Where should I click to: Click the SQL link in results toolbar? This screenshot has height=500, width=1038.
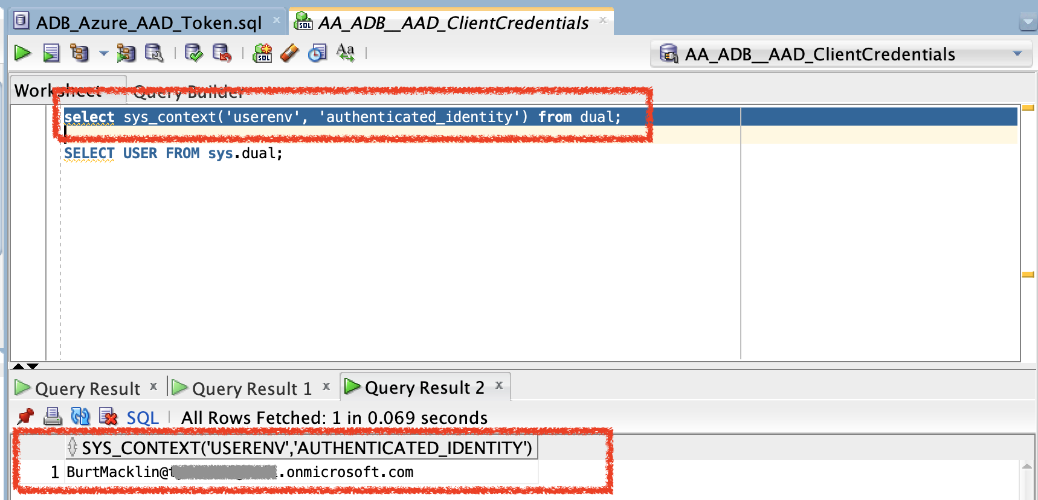point(143,418)
